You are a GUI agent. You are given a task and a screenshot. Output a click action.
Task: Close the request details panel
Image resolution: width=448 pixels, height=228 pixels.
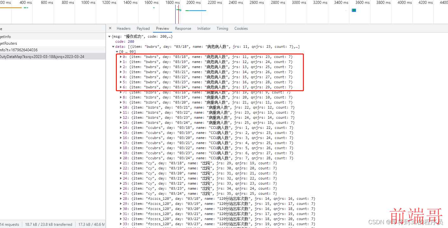pyautogui.click(x=110, y=28)
